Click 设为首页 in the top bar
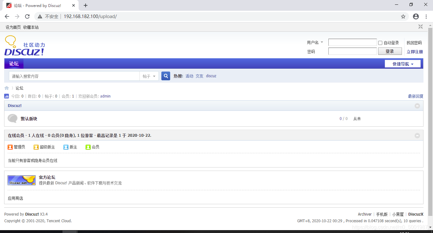433x233 pixels. point(13,27)
